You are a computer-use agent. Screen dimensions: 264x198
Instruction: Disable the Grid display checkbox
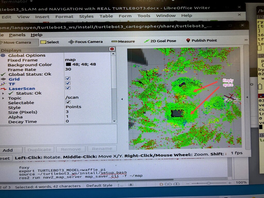pos(68,79)
